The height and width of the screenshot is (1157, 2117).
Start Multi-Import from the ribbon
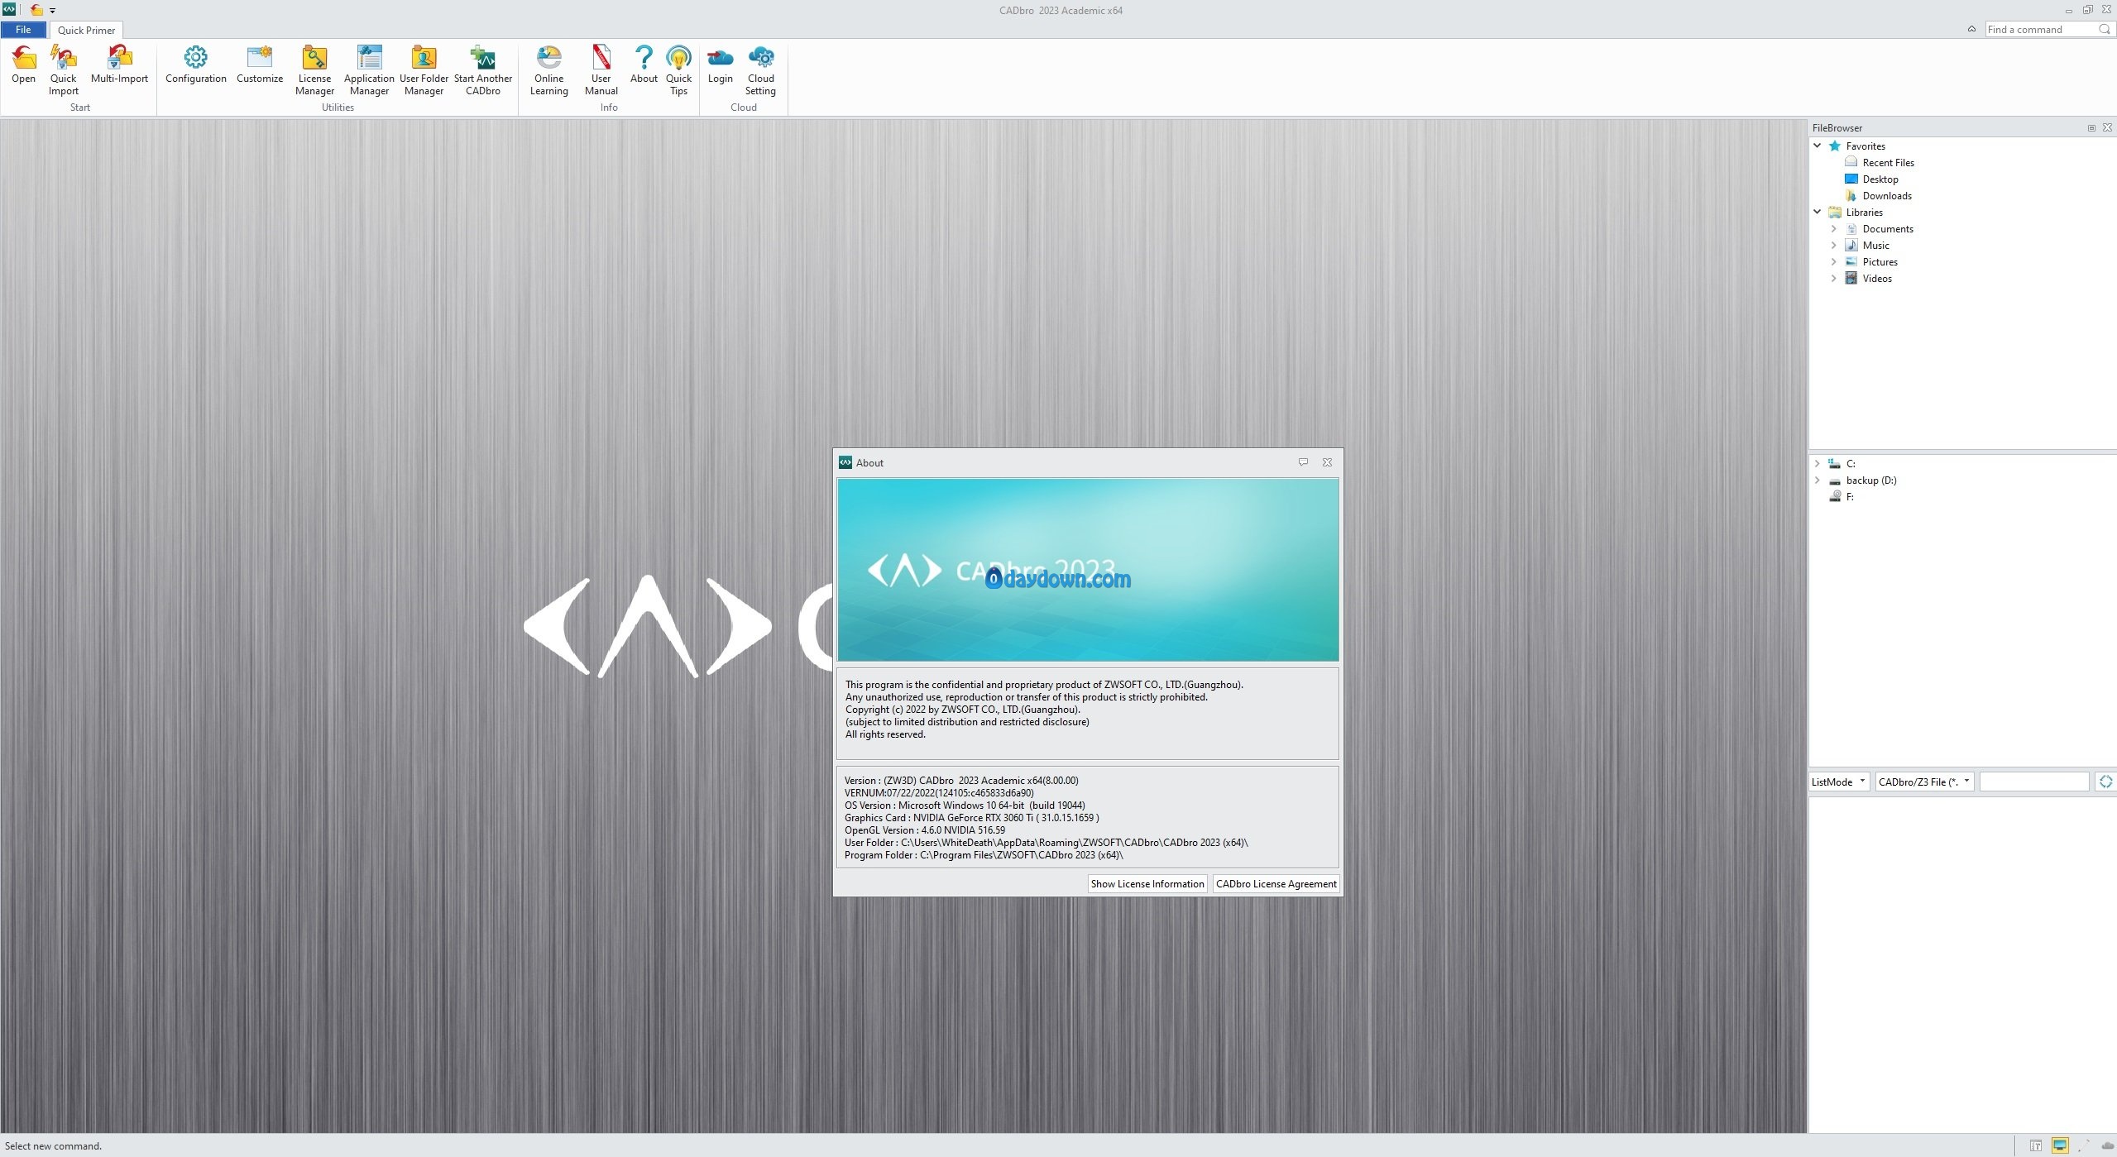pos(119,65)
